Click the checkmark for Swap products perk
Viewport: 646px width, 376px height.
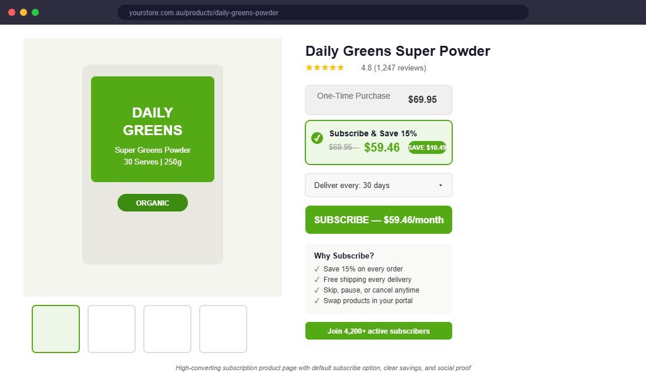[x=317, y=300]
